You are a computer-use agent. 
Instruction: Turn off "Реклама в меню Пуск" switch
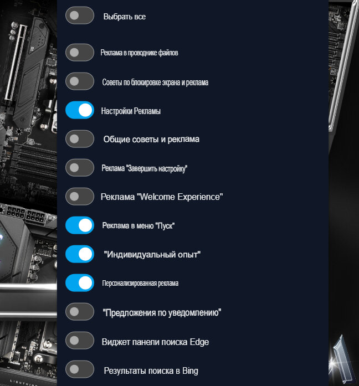pos(80,225)
